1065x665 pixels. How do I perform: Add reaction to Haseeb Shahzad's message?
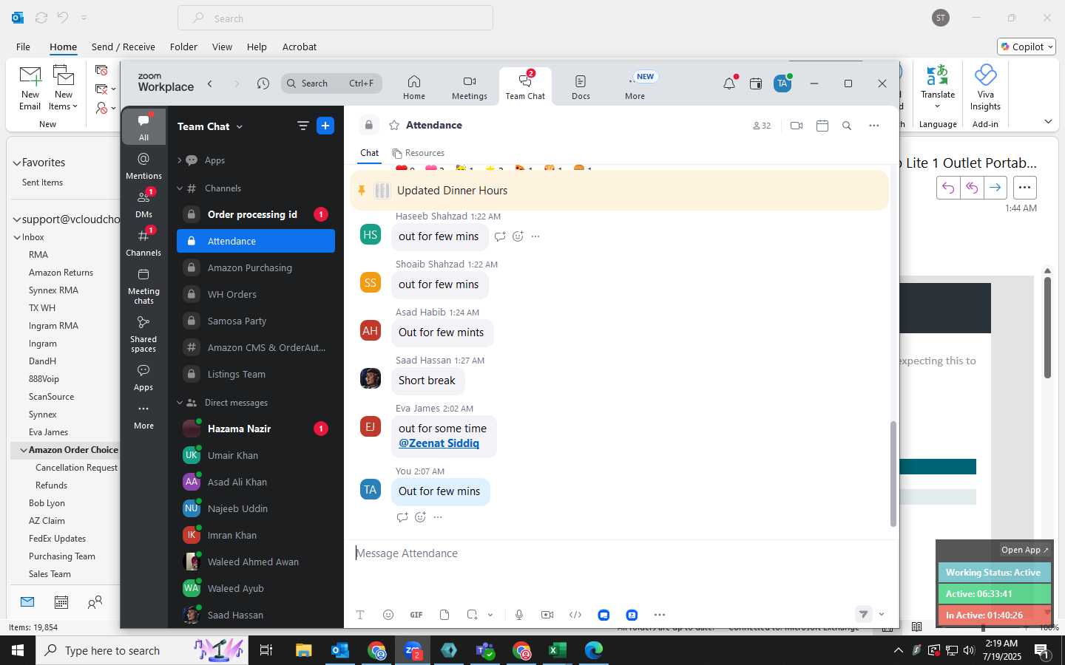[518, 236]
